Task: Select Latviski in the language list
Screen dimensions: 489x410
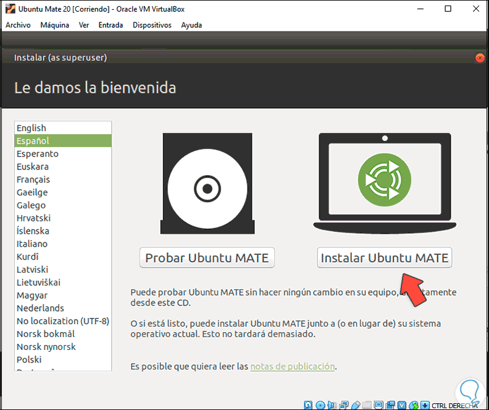Action: pyautogui.click(x=63, y=270)
